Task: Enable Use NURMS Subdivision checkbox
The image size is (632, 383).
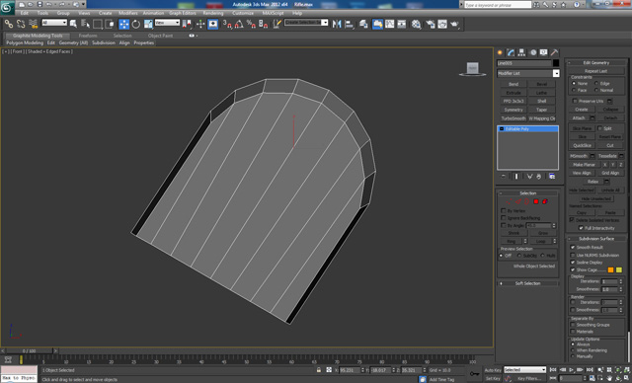Action: point(573,255)
